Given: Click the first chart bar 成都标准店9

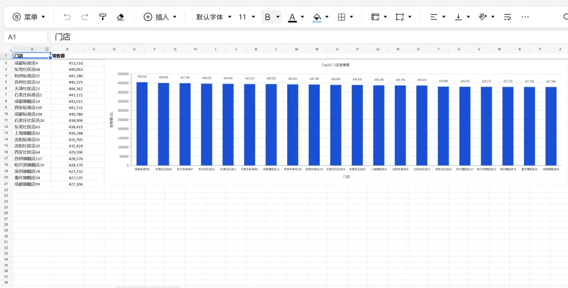Looking at the screenshot, I should [x=142, y=124].
